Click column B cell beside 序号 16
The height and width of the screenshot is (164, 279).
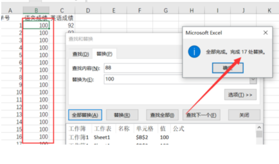(36, 137)
